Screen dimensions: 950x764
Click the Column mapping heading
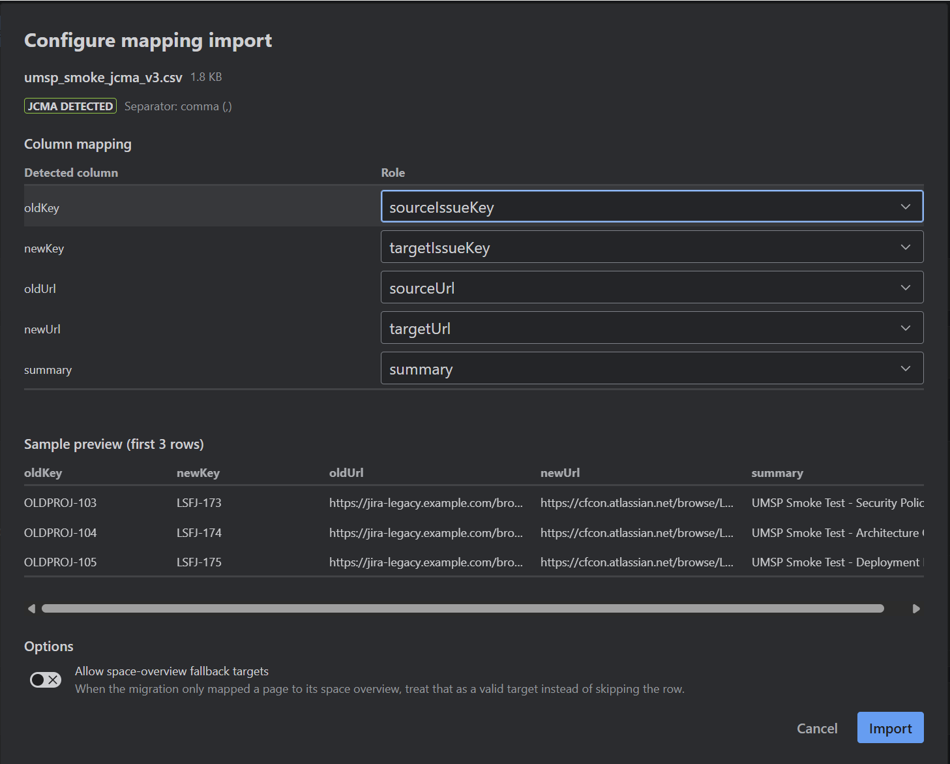[78, 144]
